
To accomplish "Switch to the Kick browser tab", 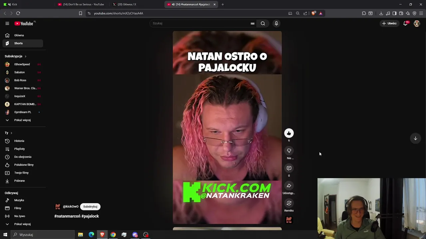I will pyautogui.click(x=27, y=4).
